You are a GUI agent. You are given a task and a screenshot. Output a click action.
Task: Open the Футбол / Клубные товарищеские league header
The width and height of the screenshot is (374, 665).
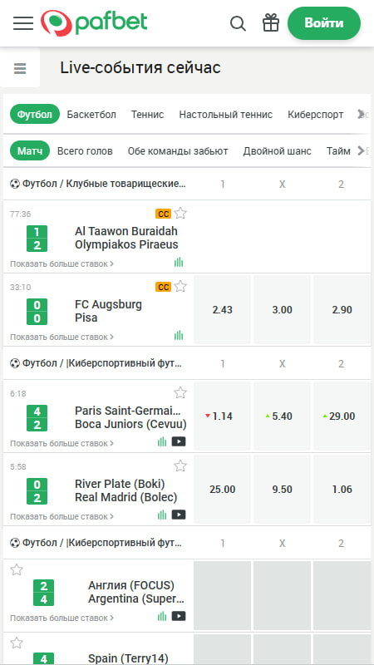(x=98, y=184)
